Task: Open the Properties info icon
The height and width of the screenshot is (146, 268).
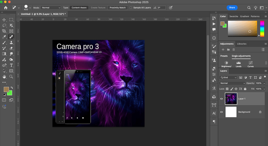Action: click(x=214, y=38)
